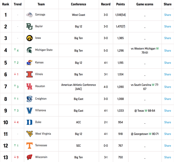Click the Houston UH logo
The height and width of the screenshot is (162, 174).
30,86
